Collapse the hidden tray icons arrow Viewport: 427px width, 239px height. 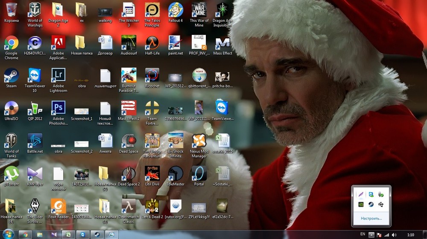point(371,235)
